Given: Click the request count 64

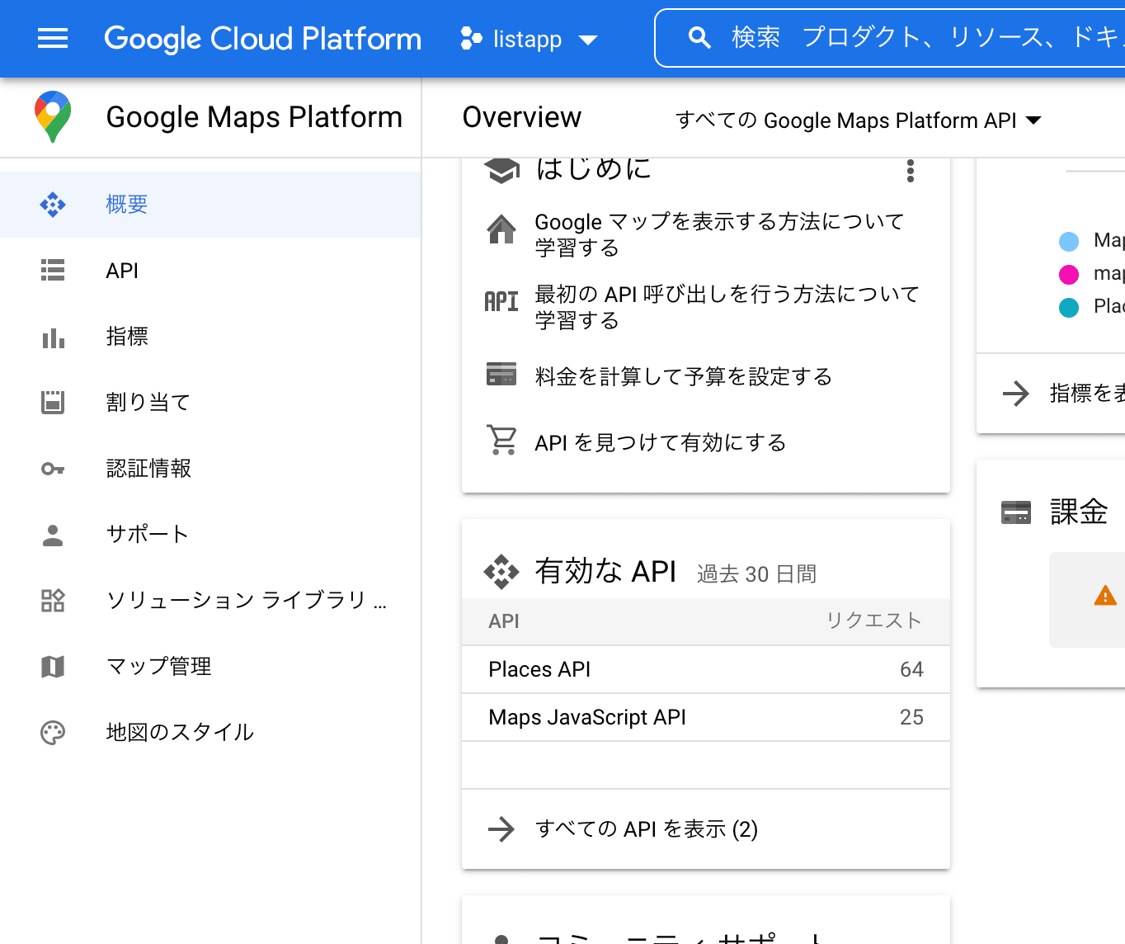Looking at the screenshot, I should pyautogui.click(x=911, y=669).
